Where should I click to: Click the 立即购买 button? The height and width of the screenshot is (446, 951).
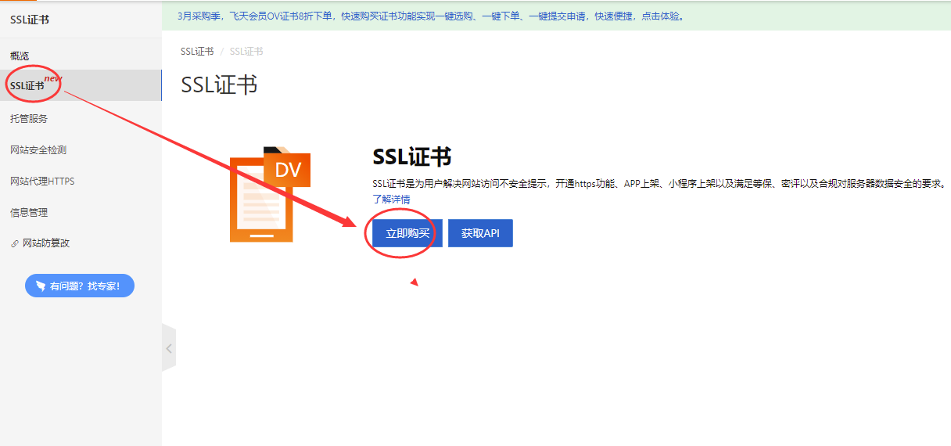tap(407, 233)
